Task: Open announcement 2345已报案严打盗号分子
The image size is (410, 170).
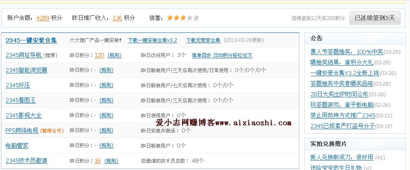Action: pyautogui.click(x=343, y=126)
